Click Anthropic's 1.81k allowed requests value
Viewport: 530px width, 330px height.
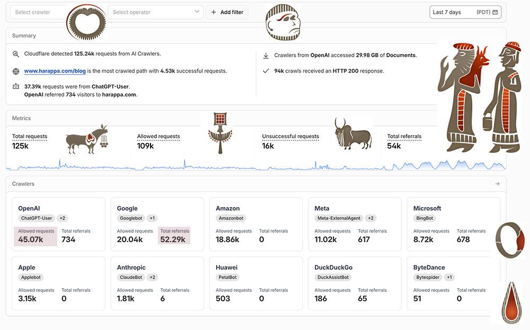point(126,299)
